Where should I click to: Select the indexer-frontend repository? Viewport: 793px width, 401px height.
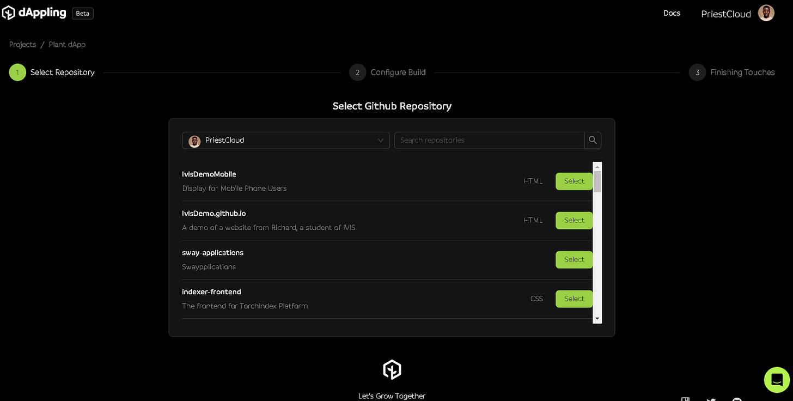[x=574, y=299]
